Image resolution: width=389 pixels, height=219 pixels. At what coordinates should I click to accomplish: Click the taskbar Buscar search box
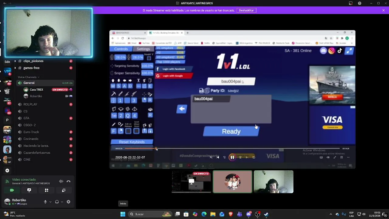pyautogui.click(x=150, y=214)
